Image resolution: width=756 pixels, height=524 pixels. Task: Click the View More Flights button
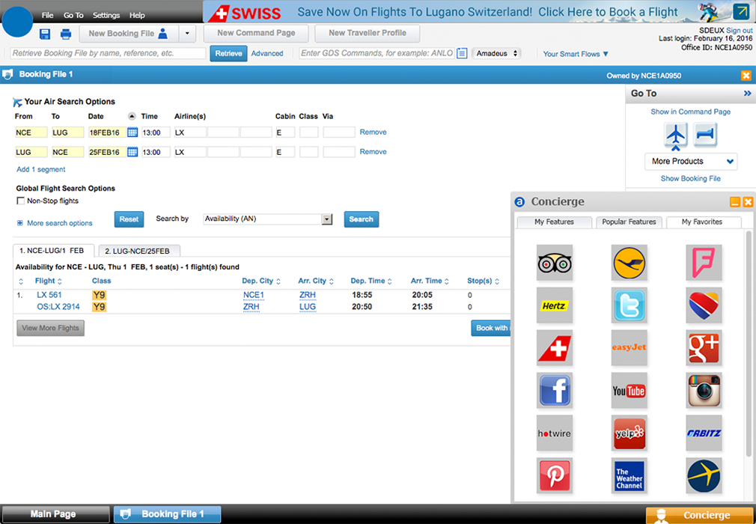click(50, 328)
